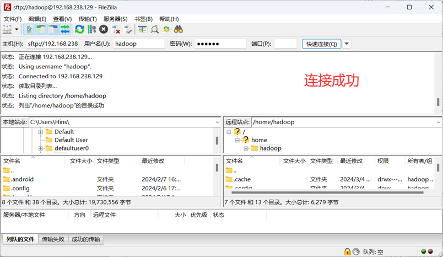Open the 传输(T) menu
The width and height of the screenshot is (443, 257).
pyautogui.click(x=88, y=19)
